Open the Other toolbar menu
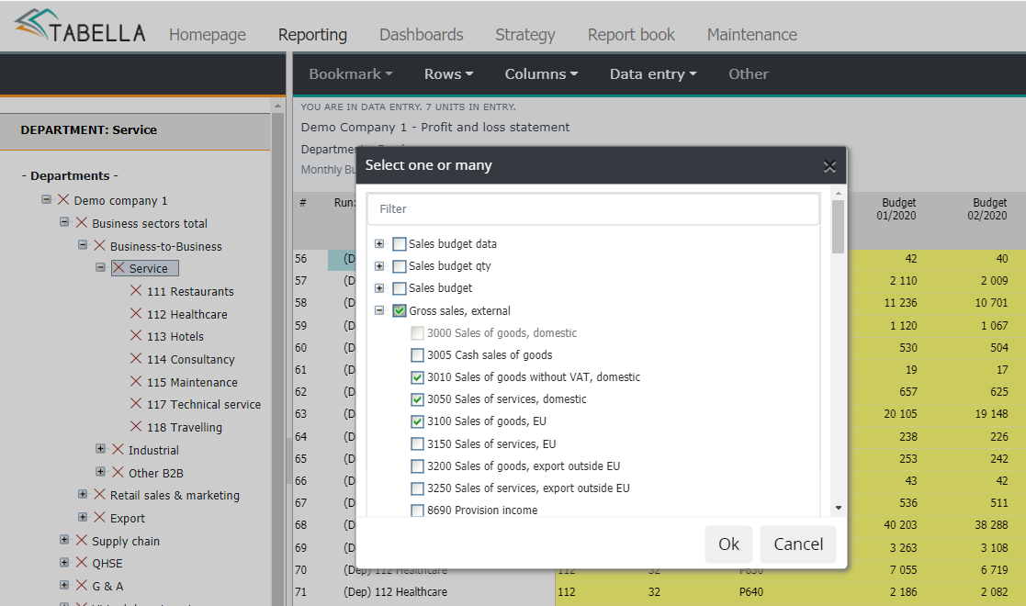This screenshot has height=606, width=1026. [749, 74]
